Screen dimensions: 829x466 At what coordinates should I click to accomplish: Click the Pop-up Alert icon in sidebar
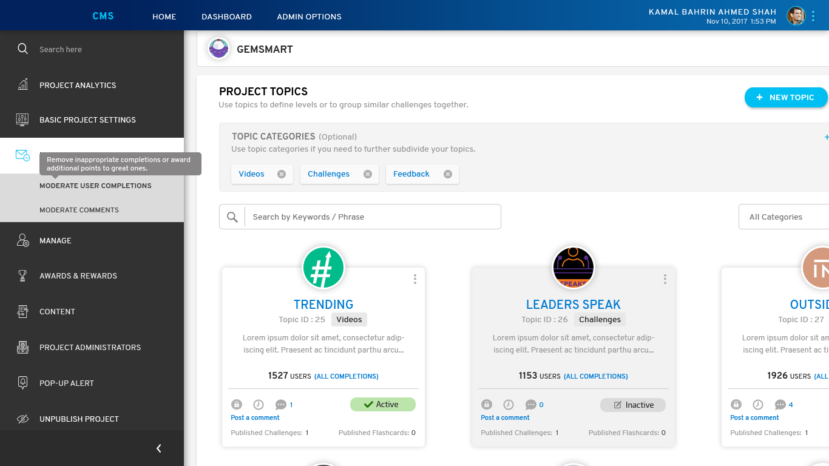(22, 383)
